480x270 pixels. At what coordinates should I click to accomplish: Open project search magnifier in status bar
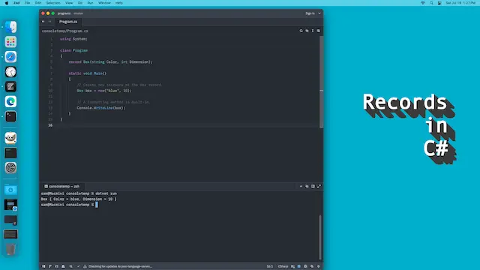(x=70, y=266)
